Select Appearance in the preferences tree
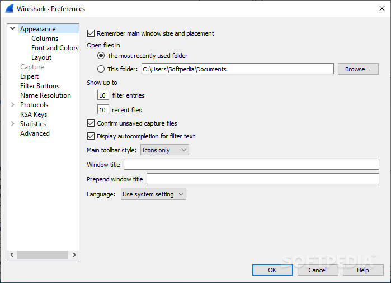Viewport: 391px width, 283px height. tap(38, 29)
